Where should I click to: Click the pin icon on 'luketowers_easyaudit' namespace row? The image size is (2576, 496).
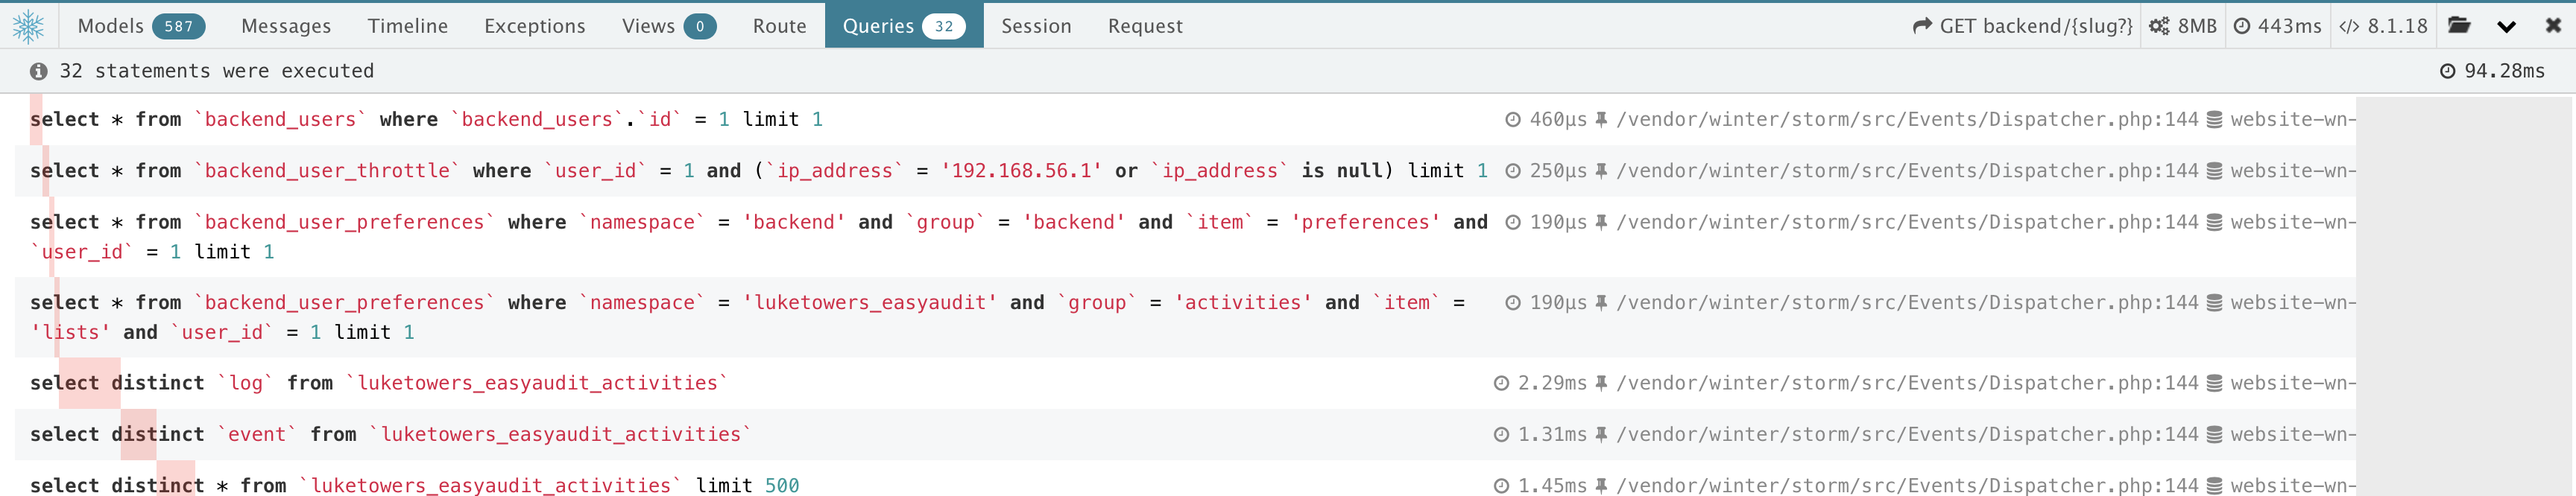click(1601, 302)
